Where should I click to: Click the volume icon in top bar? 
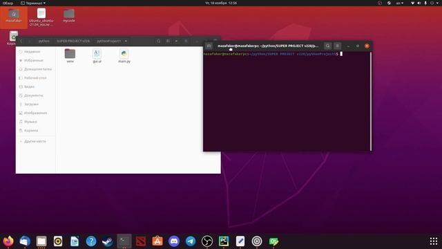[419, 3]
